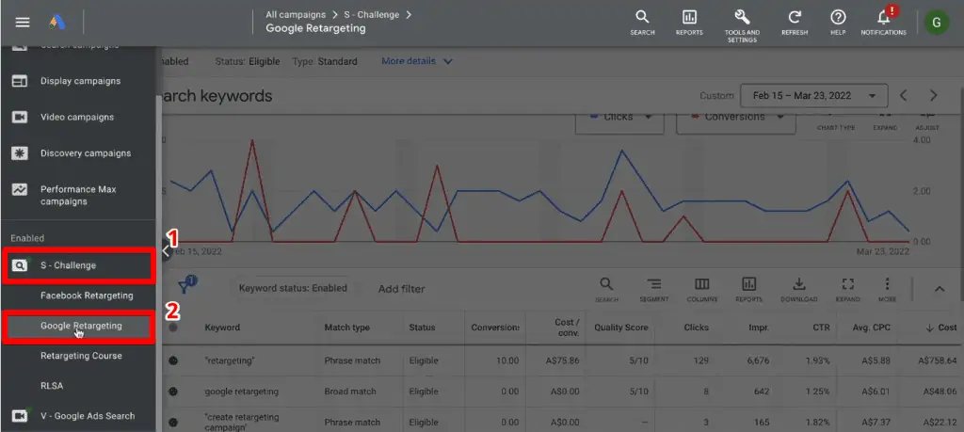Navigate to S - Challenge breadcrumb
The height and width of the screenshot is (432, 964).
[371, 14]
